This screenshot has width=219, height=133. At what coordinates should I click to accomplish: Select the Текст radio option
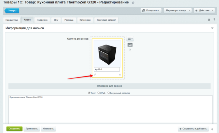pyautogui.click(x=89, y=93)
